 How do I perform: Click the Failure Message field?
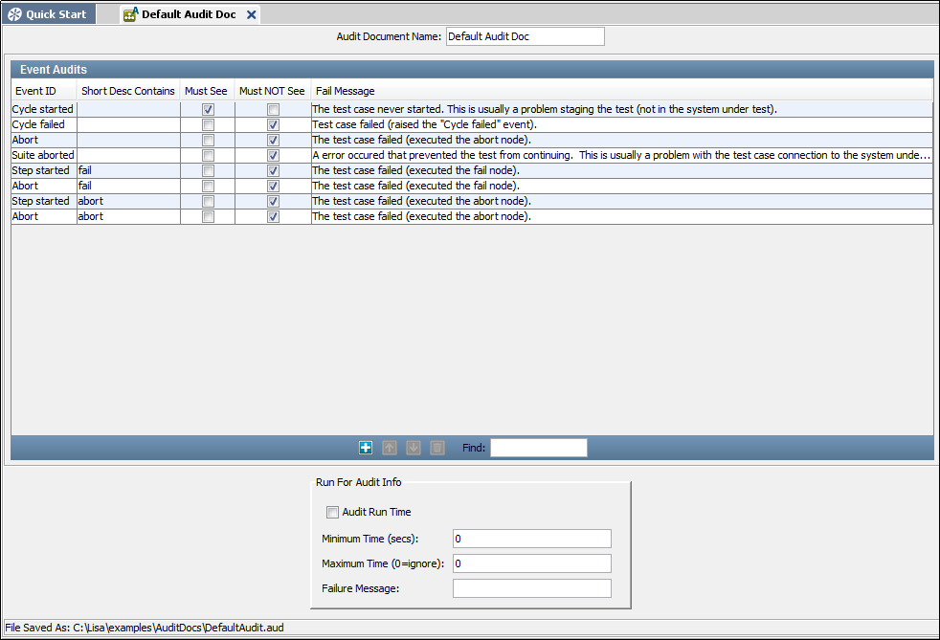point(532,588)
